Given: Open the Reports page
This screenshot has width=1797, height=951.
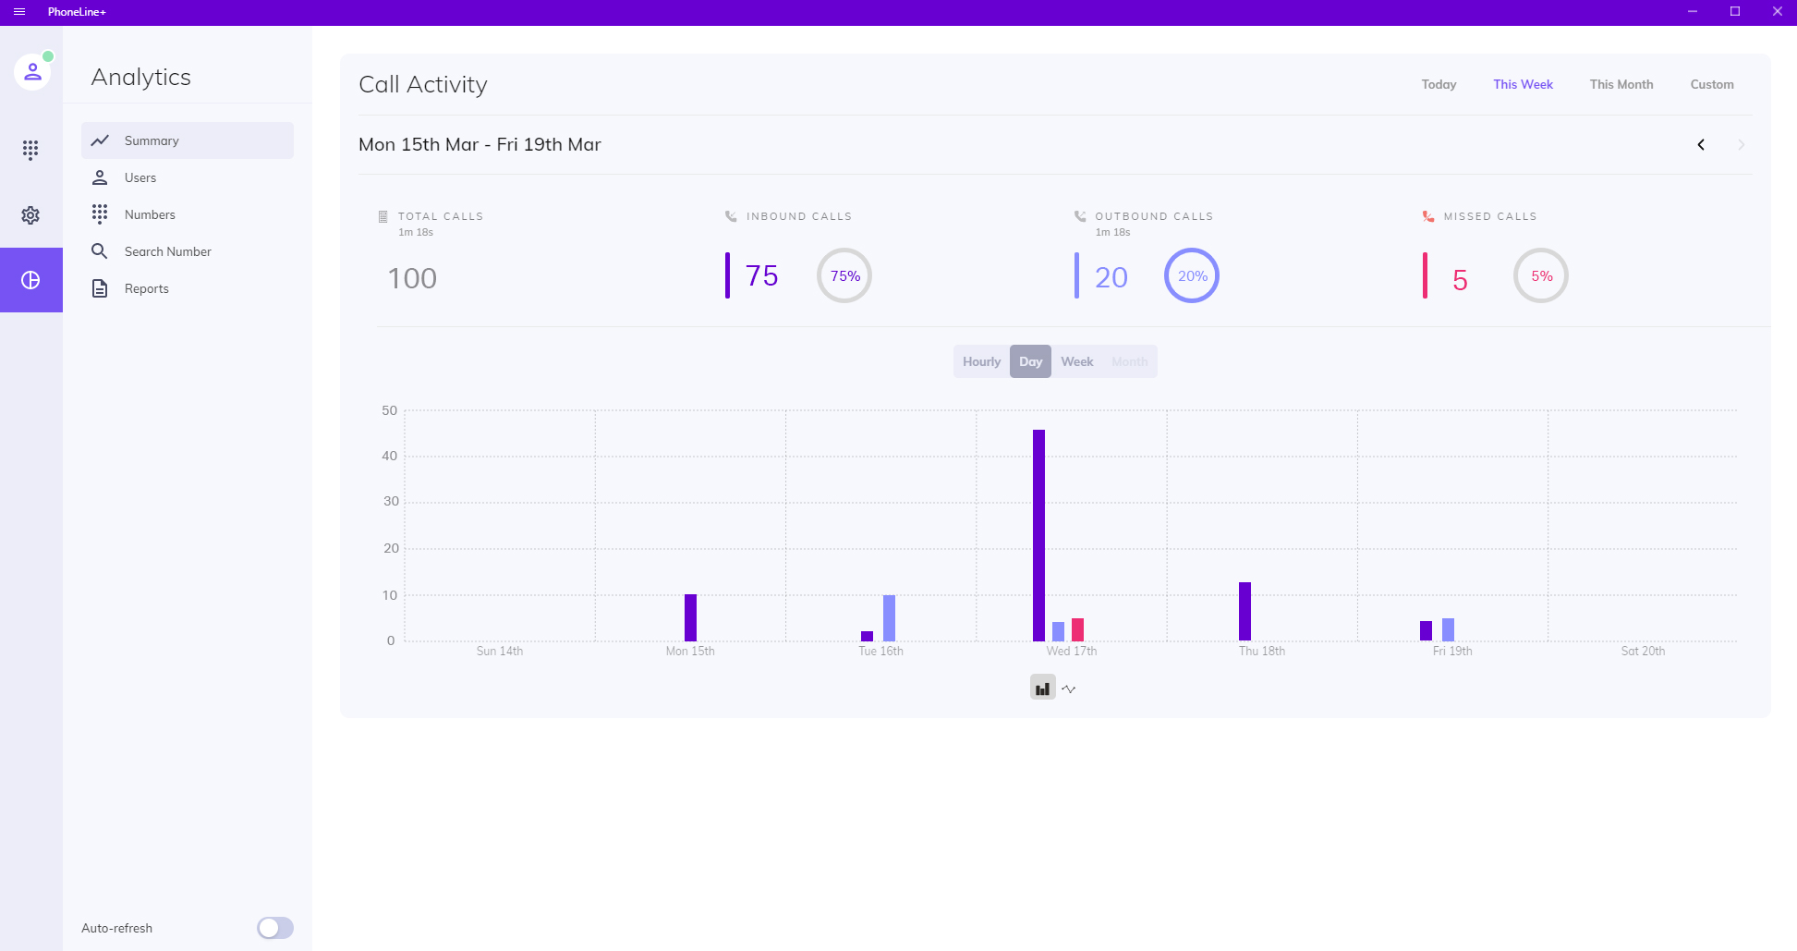Looking at the screenshot, I should [x=147, y=288].
